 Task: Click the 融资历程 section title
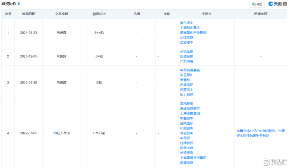coord(9,3)
